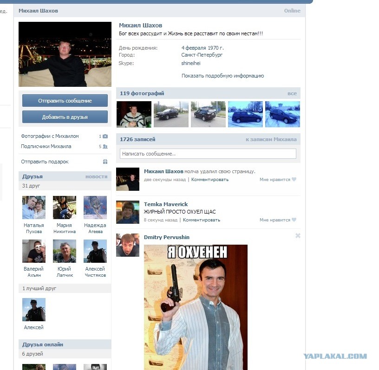
Task: Open к записям Михаила link
Action: point(271,139)
